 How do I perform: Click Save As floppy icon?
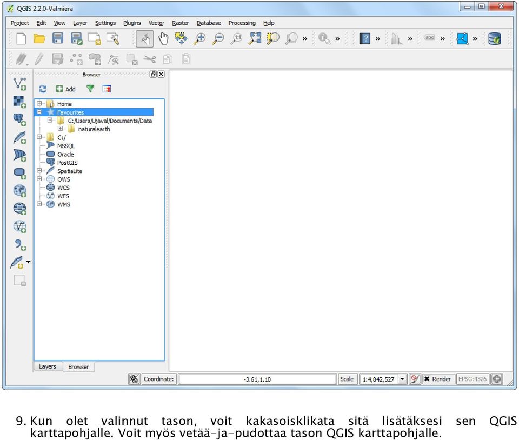click(76, 39)
